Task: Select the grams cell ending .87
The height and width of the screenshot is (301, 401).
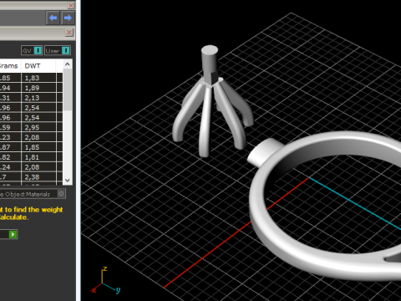Action: click(x=10, y=147)
